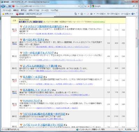Image resolution: width=139 pixels, height=132 pixels.
Task: Open blog FUYUTOブログ
Action: click(x=31, y=101)
